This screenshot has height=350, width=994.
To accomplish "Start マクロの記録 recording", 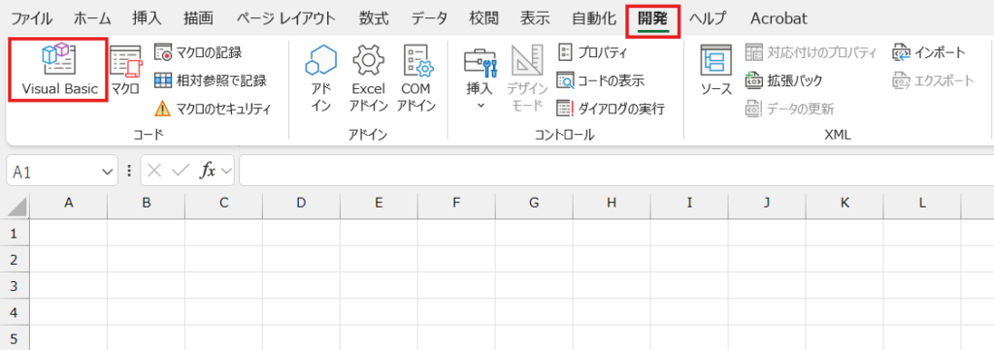I will click(x=198, y=52).
